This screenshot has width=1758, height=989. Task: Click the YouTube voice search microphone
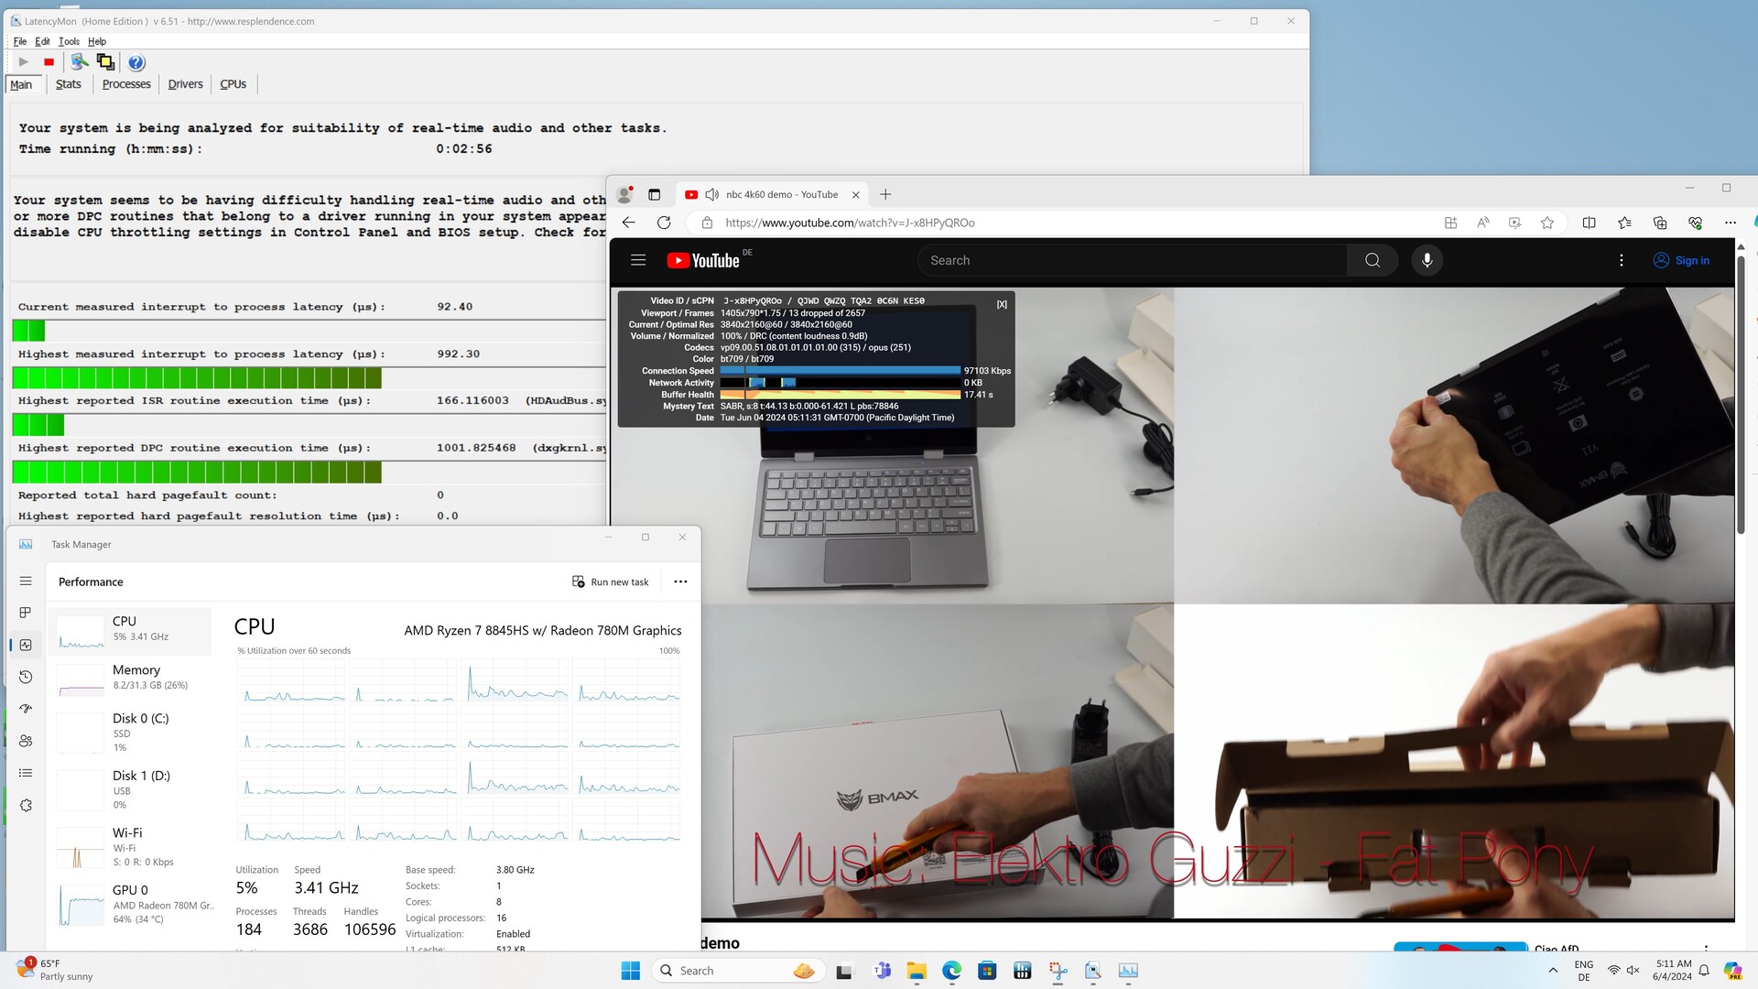point(1427,260)
